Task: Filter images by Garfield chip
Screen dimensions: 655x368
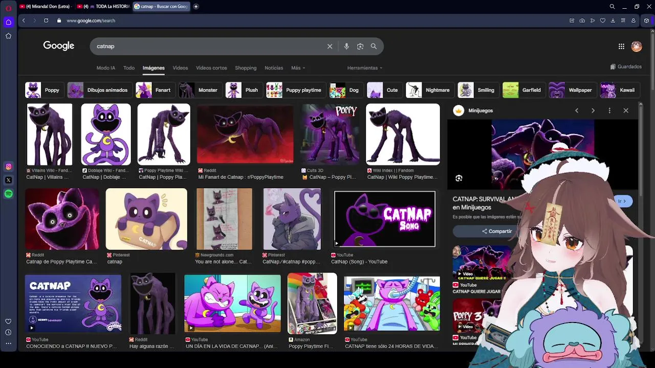Action: click(524, 90)
